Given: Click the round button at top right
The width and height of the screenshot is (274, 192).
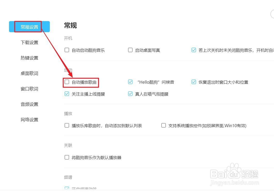Looking at the screenshot, I should pos(272,14).
